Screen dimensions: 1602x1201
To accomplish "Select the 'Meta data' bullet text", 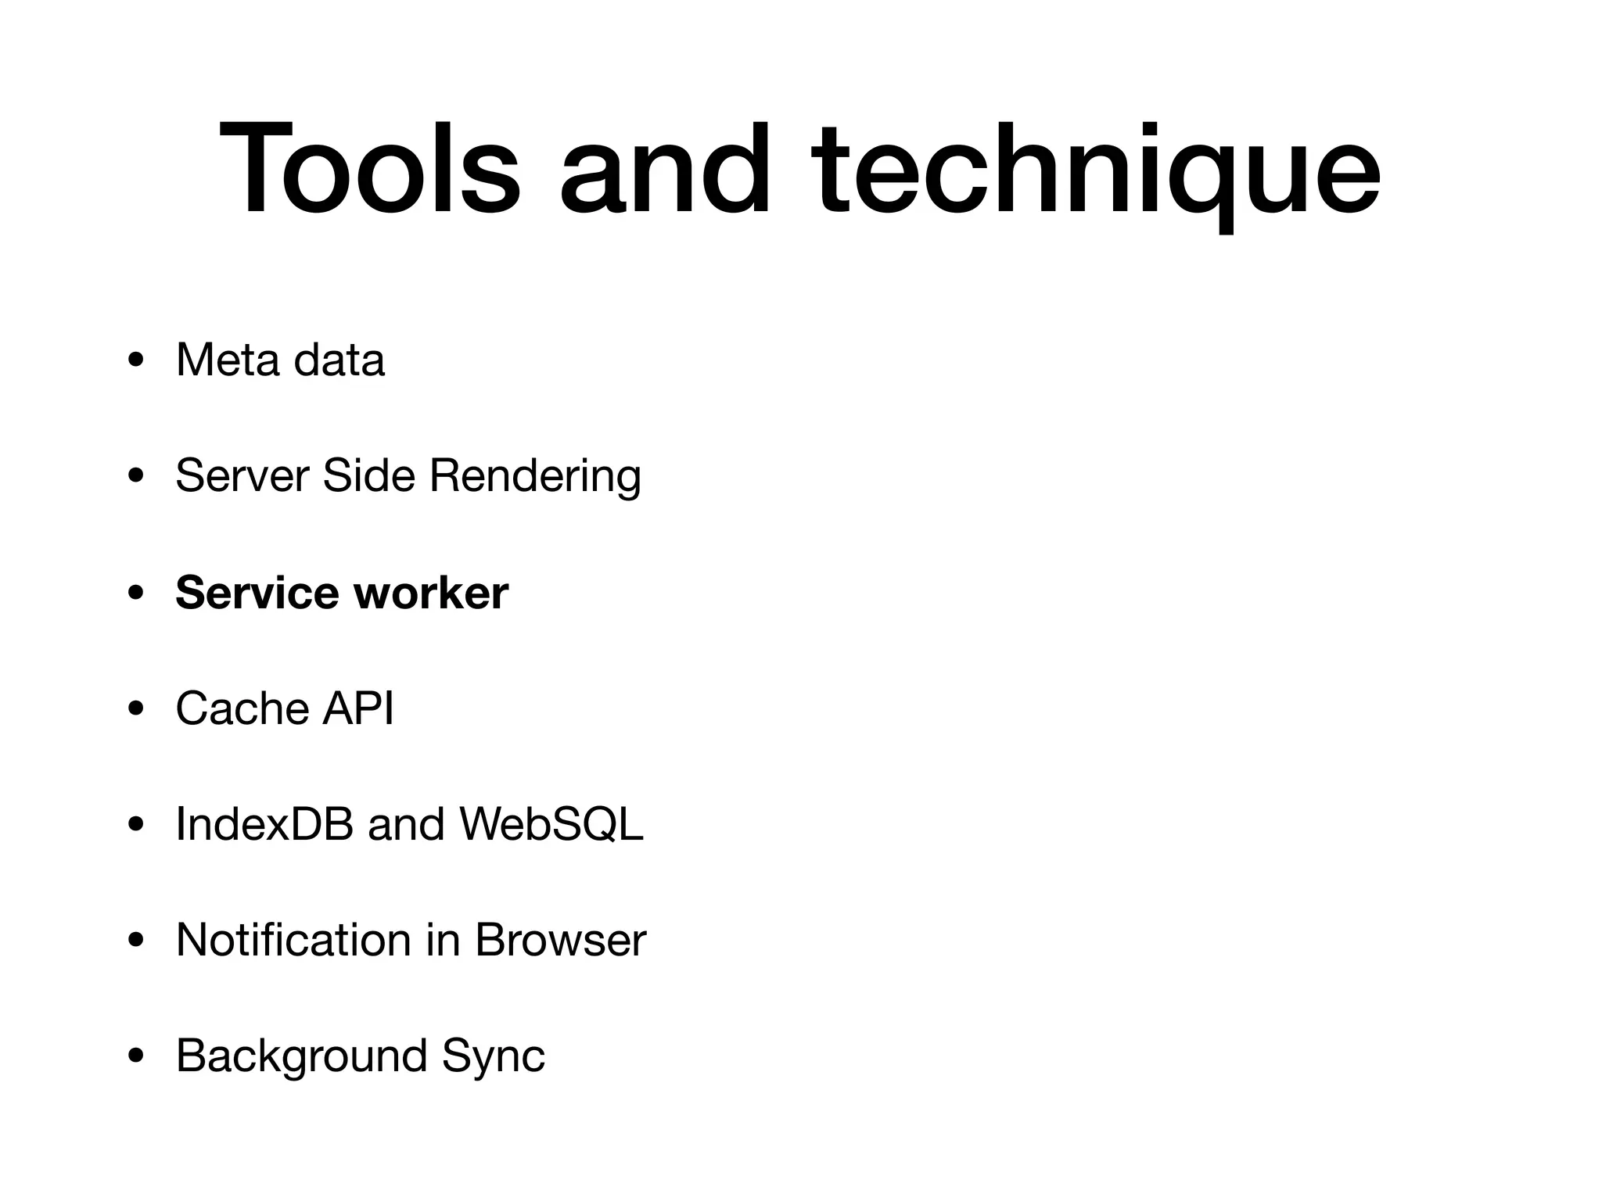I will point(280,360).
